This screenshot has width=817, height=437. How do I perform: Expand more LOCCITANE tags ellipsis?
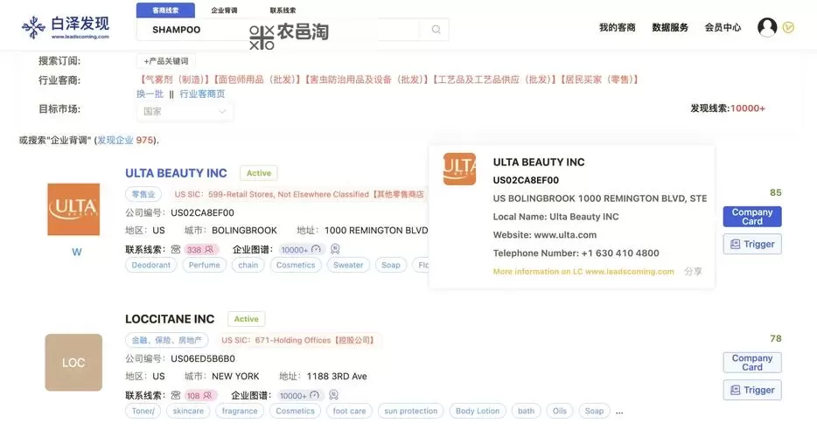[619, 412]
